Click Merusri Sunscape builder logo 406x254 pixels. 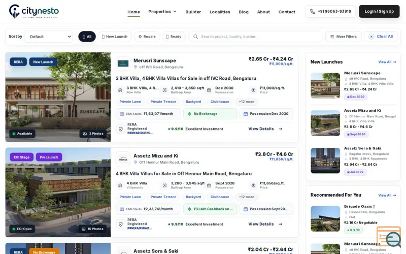(x=123, y=63)
